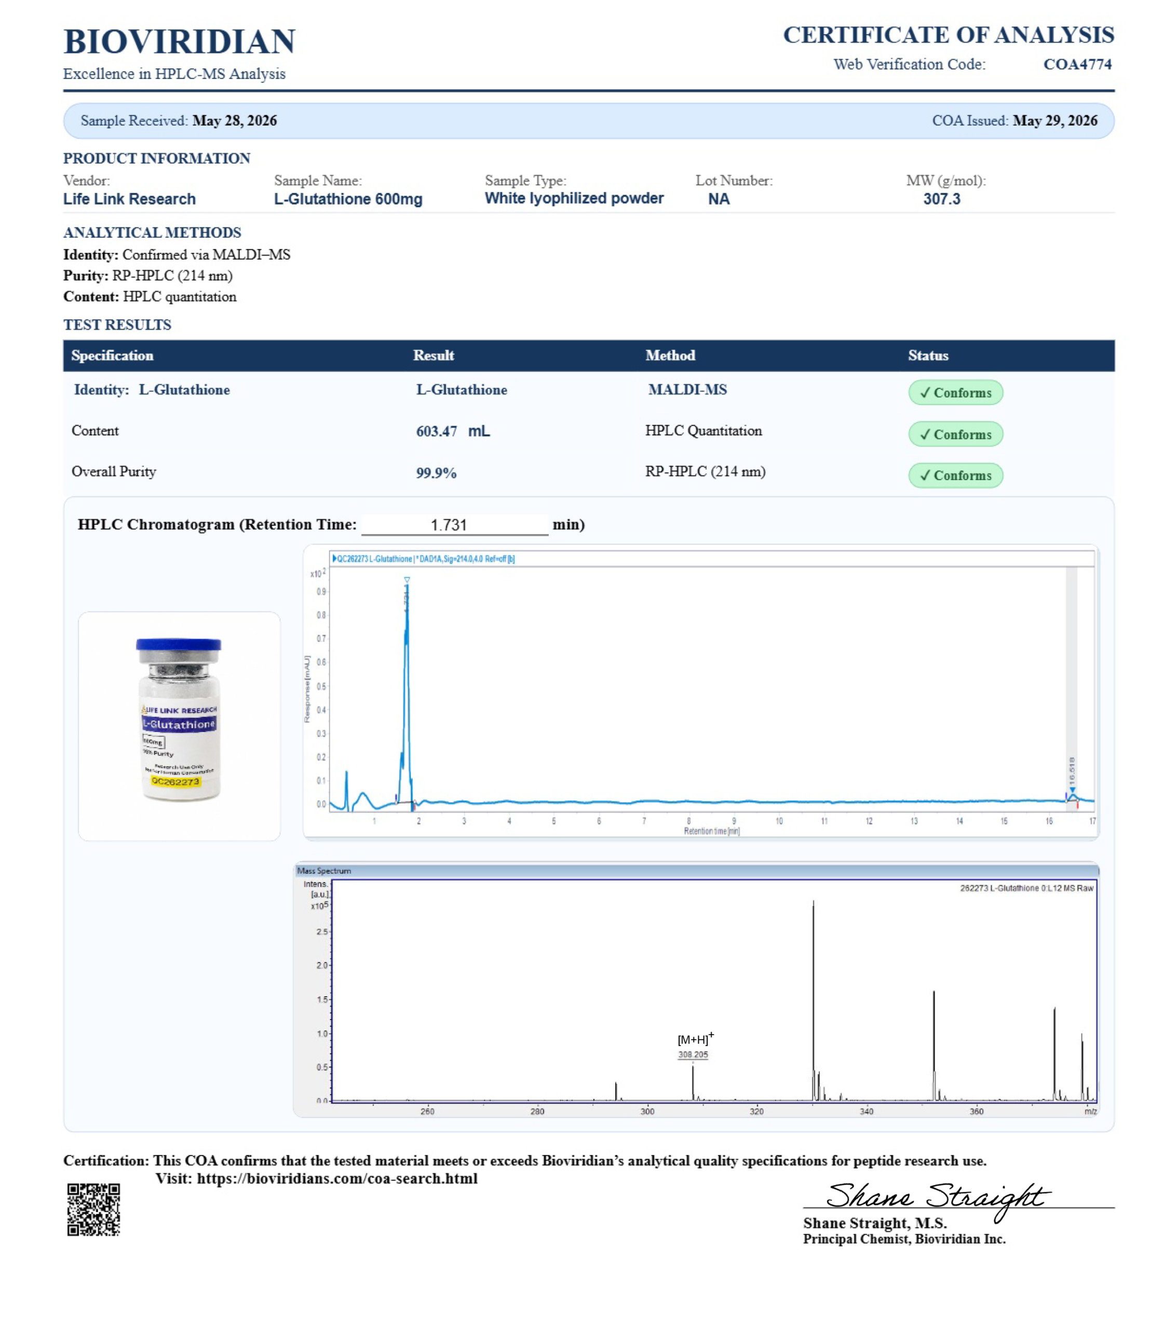Click the QR code at bottom left
This screenshot has width=1164, height=1329.
93,1209
